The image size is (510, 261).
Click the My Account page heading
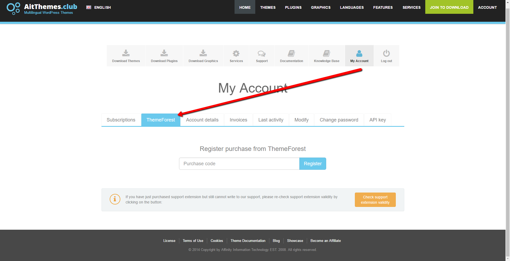(x=253, y=88)
